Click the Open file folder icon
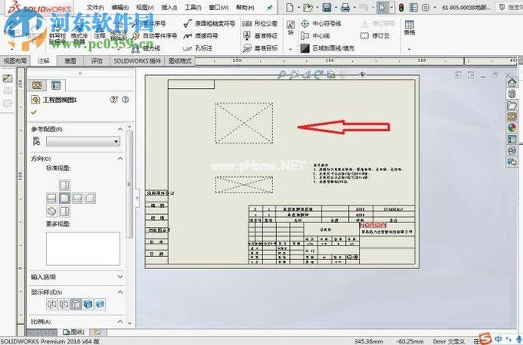This screenshot has height=345, width=523. coord(308,8)
